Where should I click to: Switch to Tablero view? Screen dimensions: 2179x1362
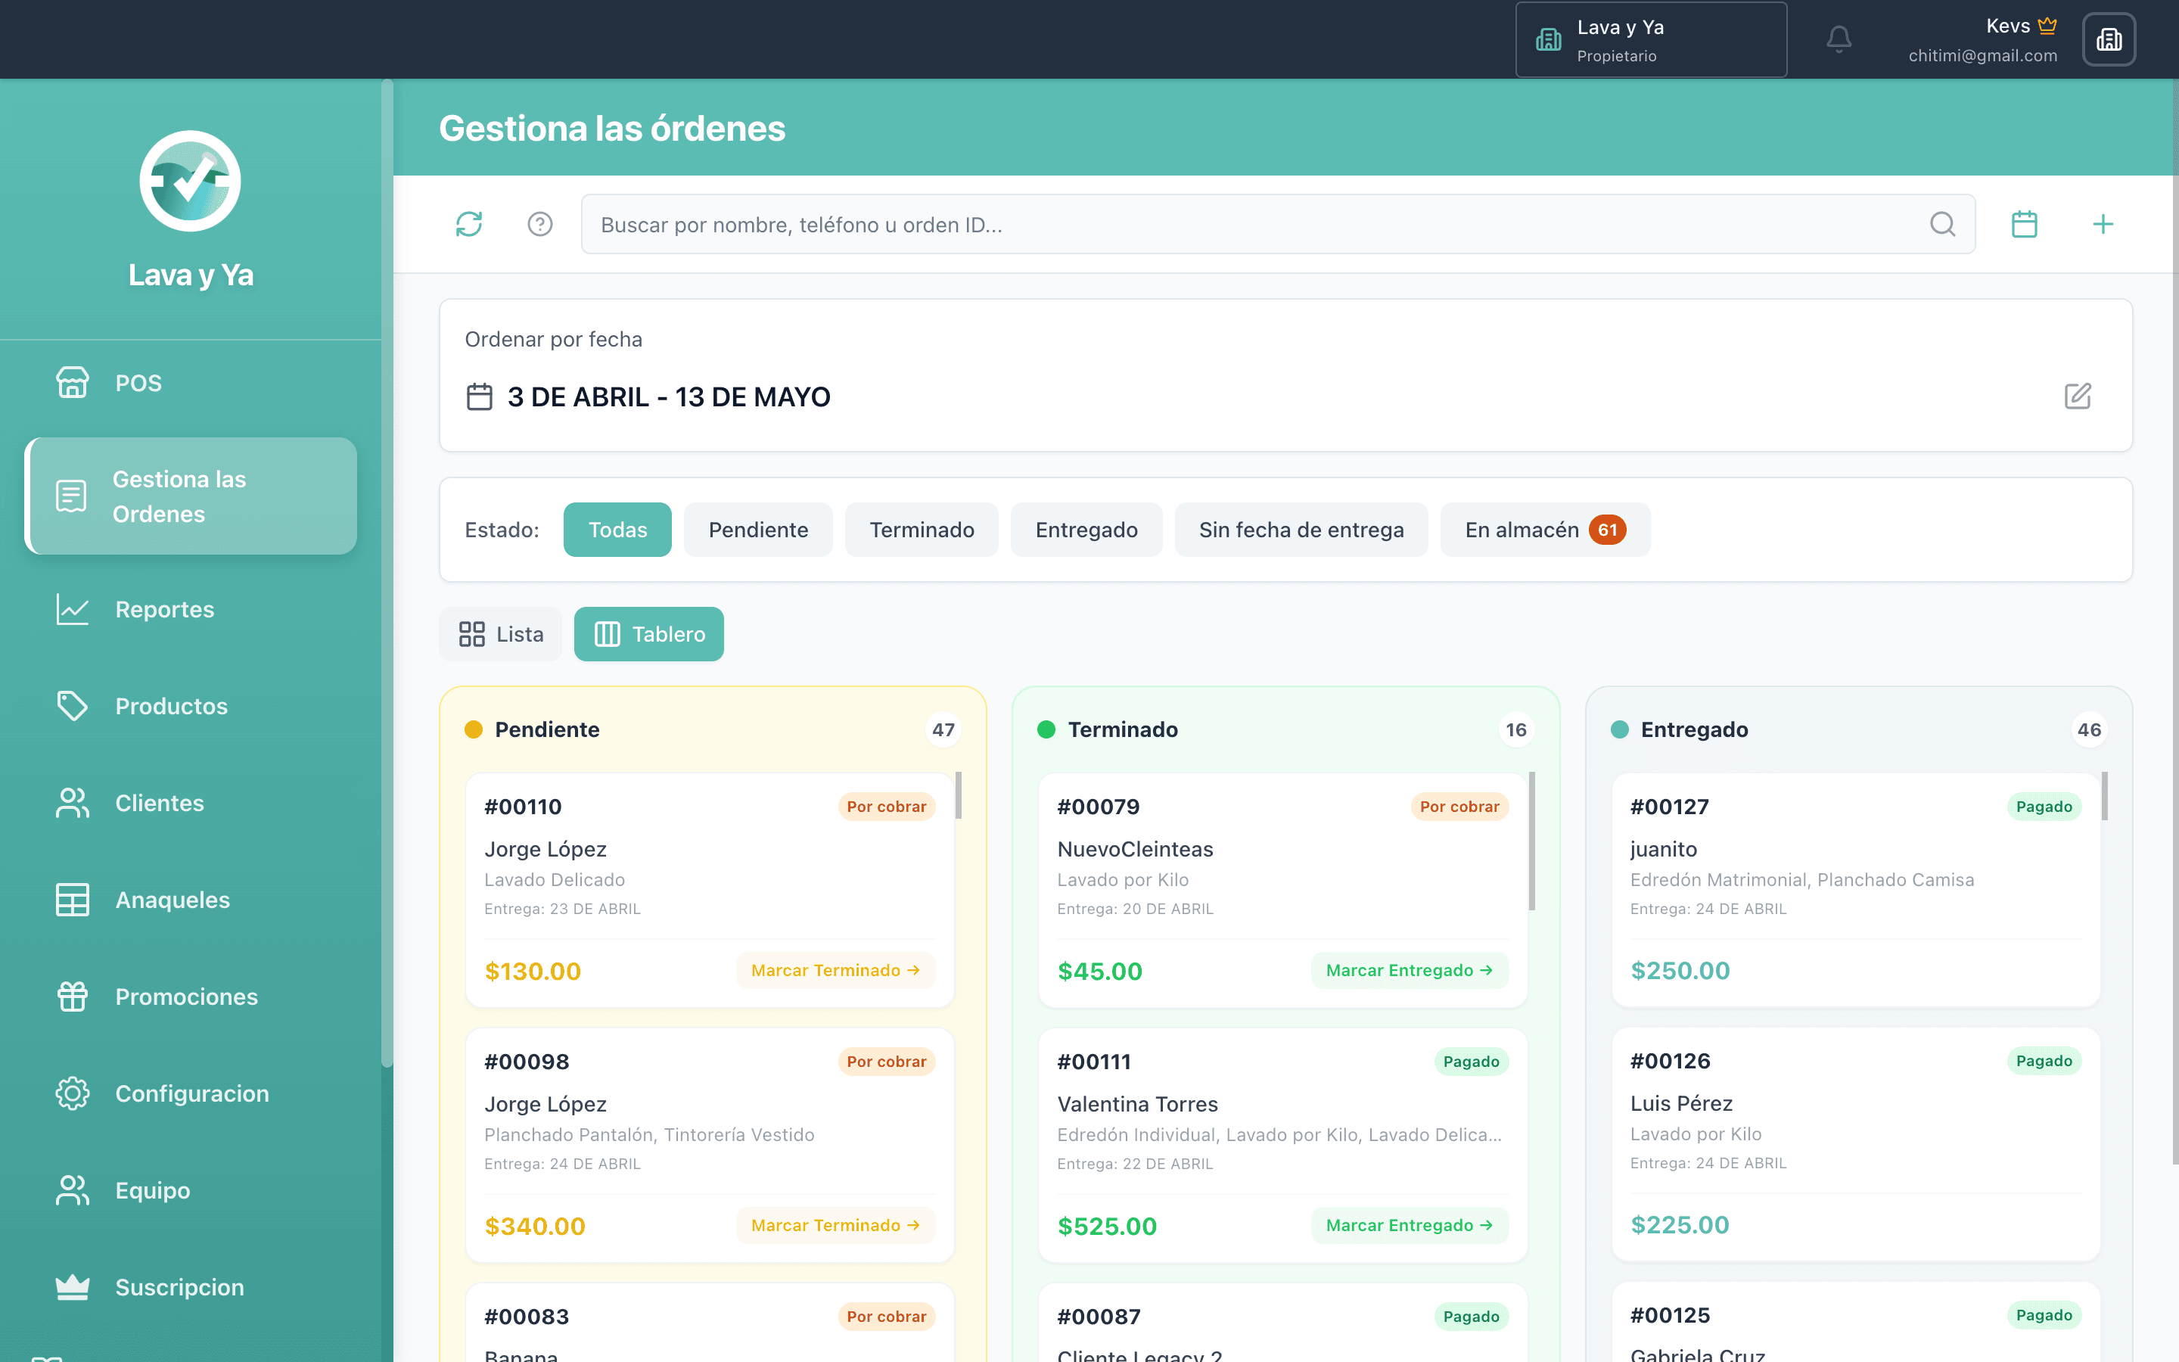[x=649, y=634]
